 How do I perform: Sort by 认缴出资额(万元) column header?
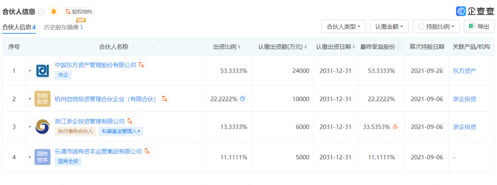[283, 47]
